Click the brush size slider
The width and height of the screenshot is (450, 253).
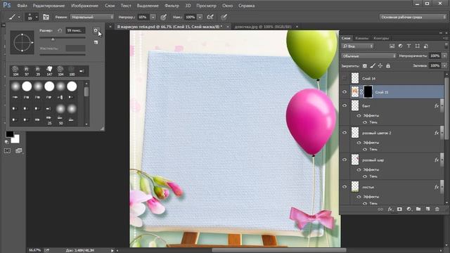(63, 37)
